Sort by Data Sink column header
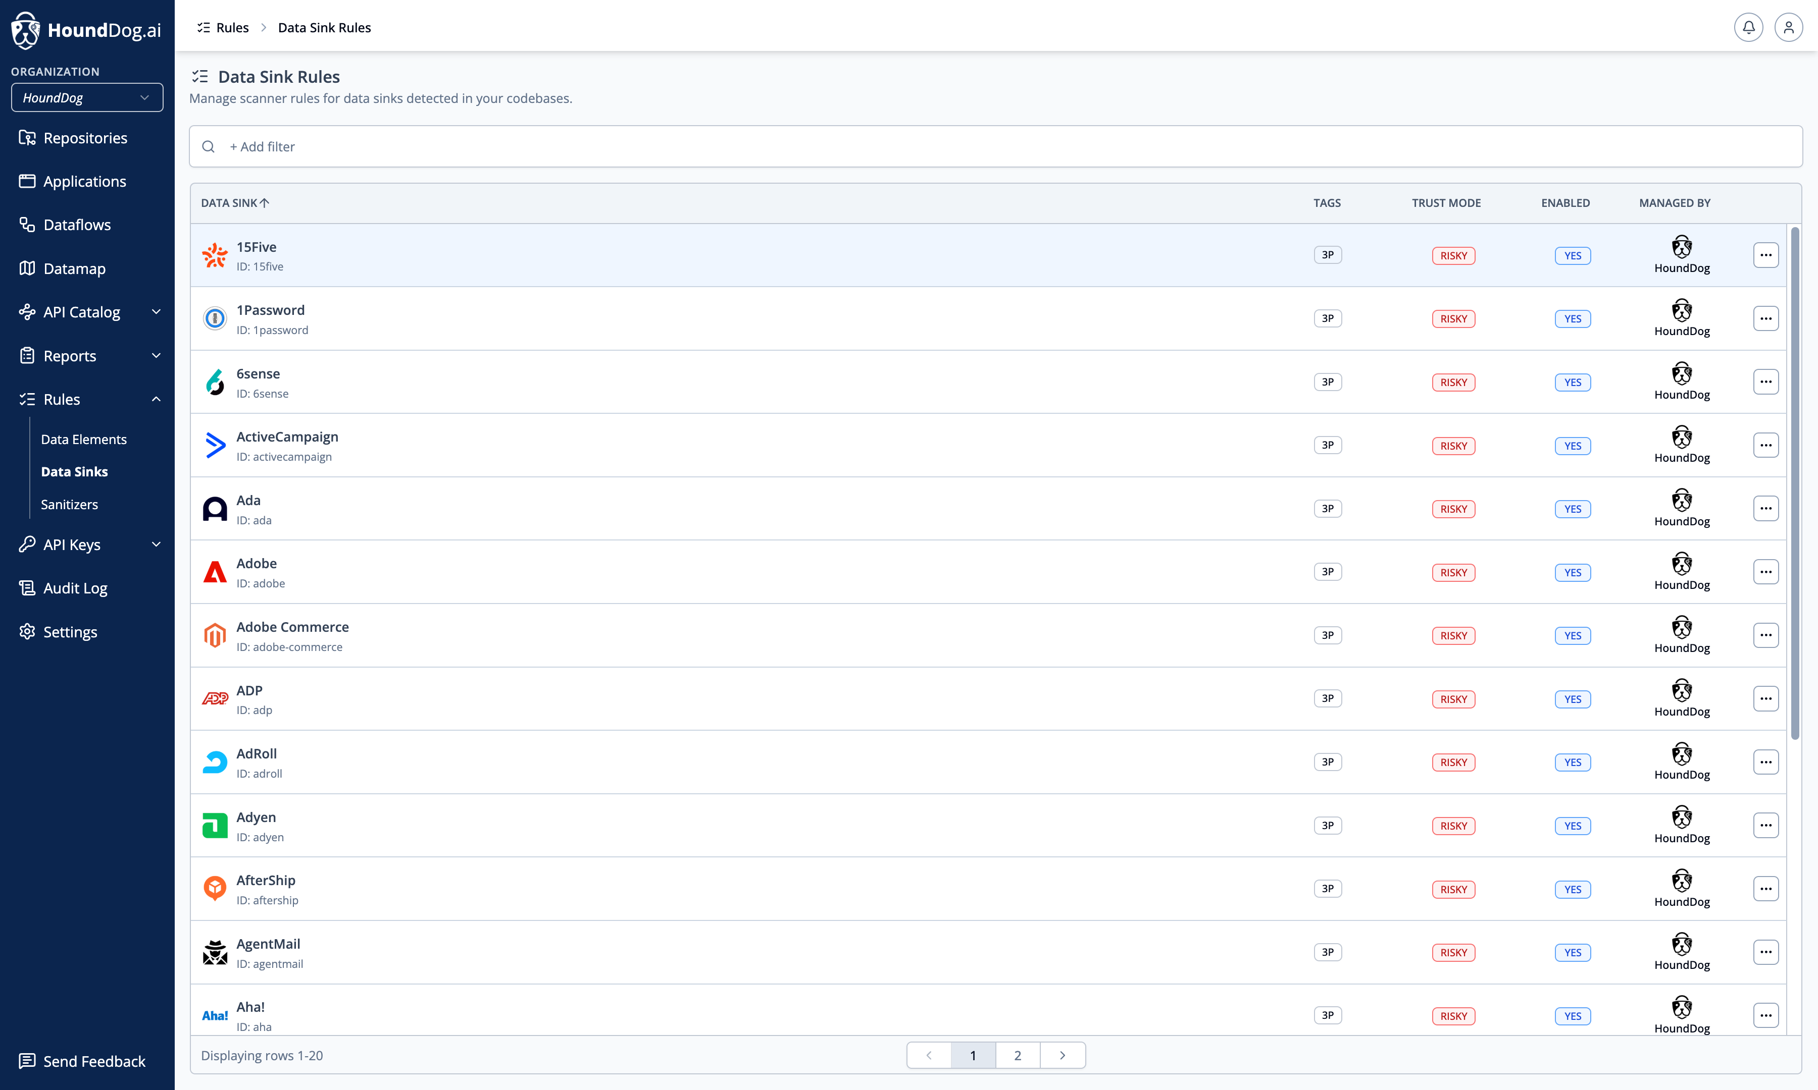This screenshot has width=1818, height=1090. click(x=235, y=203)
